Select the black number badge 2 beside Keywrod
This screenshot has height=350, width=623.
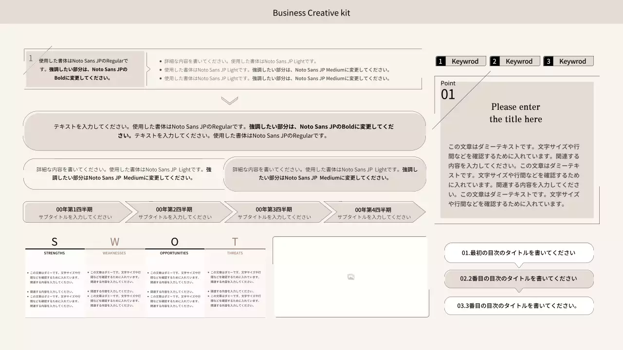(x=495, y=61)
